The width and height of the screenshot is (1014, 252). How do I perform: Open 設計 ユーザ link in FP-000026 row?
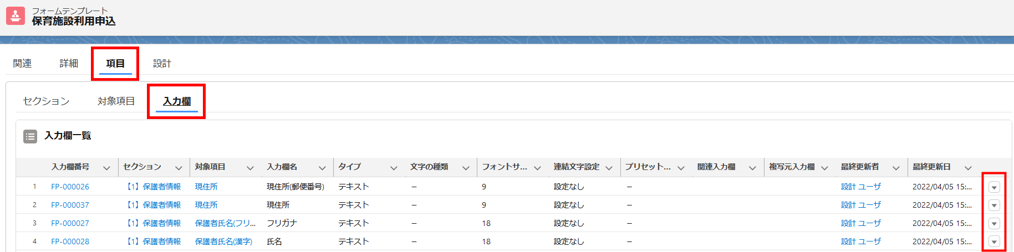(861, 187)
